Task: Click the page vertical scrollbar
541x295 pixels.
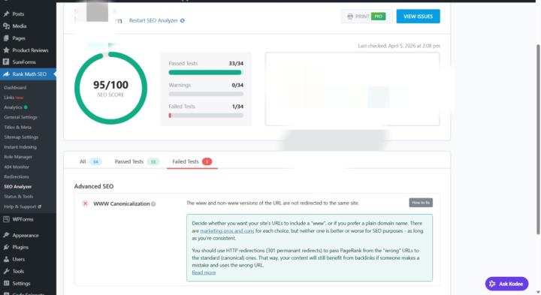Action: (538, 140)
